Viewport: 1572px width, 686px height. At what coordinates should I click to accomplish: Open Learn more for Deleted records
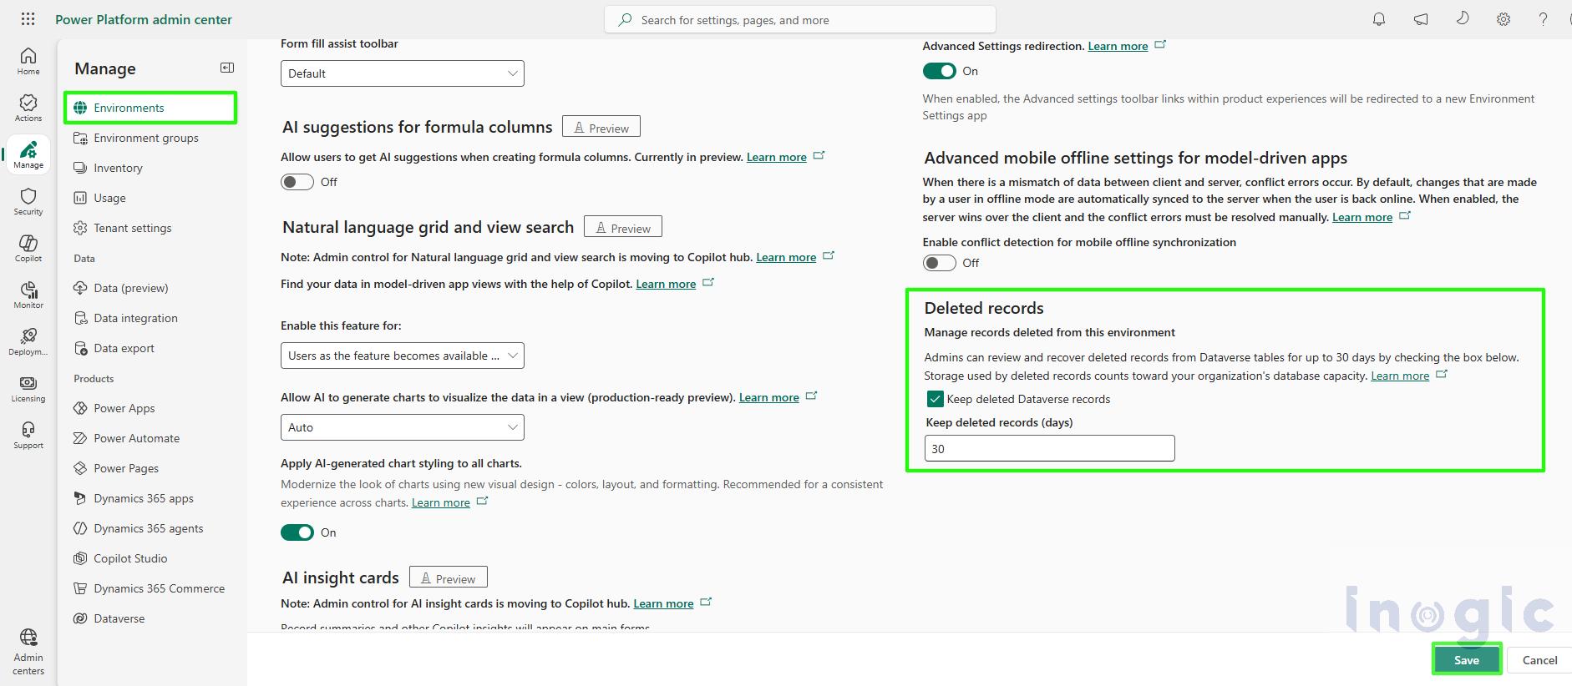(1400, 376)
